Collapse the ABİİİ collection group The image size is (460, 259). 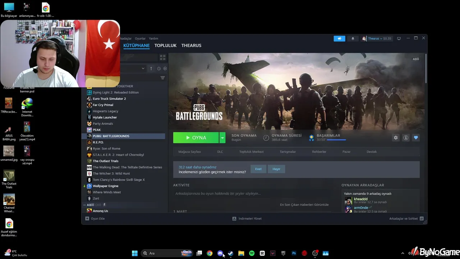[84, 205]
